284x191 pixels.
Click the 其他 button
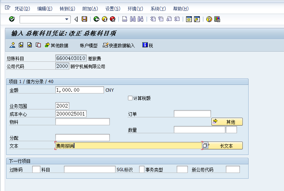point(227,122)
